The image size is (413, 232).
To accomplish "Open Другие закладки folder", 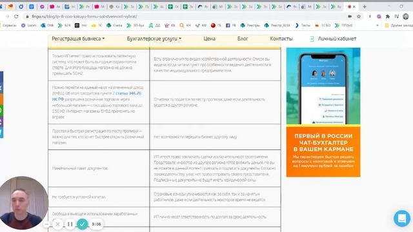I will point(399,26).
